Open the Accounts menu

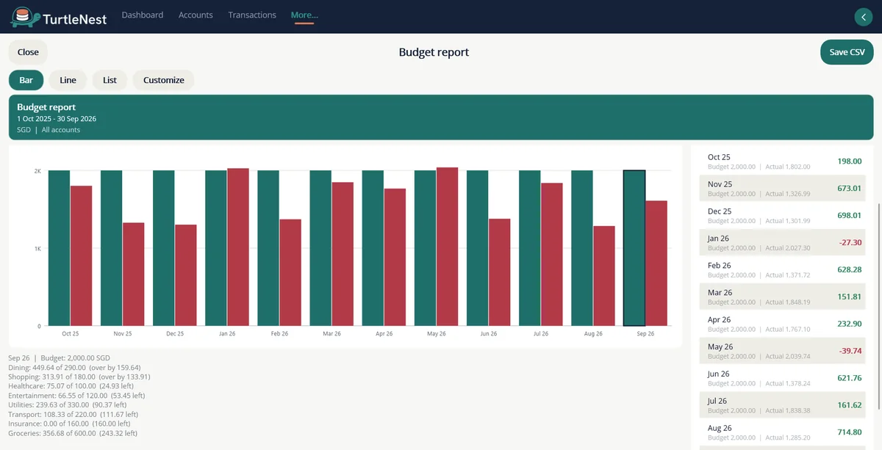[196, 15]
